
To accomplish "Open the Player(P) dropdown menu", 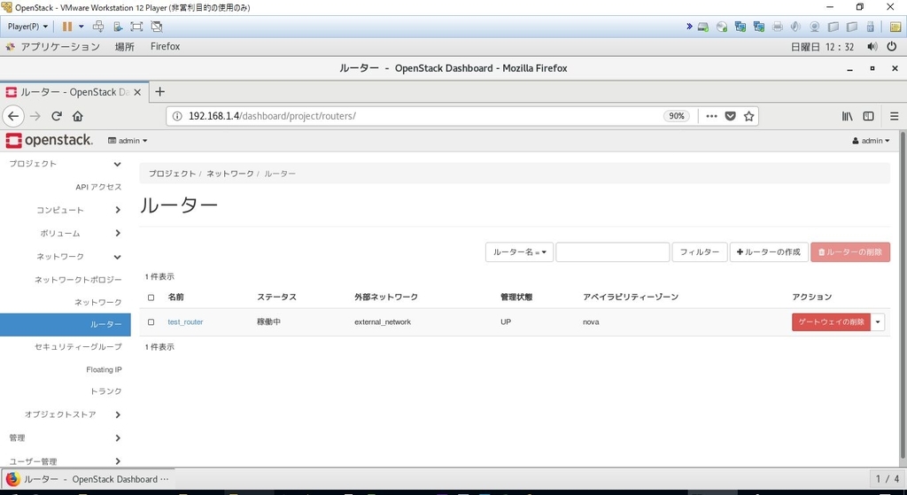I will 27,27.
